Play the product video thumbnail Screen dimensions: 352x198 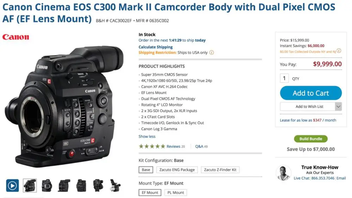tap(12, 185)
